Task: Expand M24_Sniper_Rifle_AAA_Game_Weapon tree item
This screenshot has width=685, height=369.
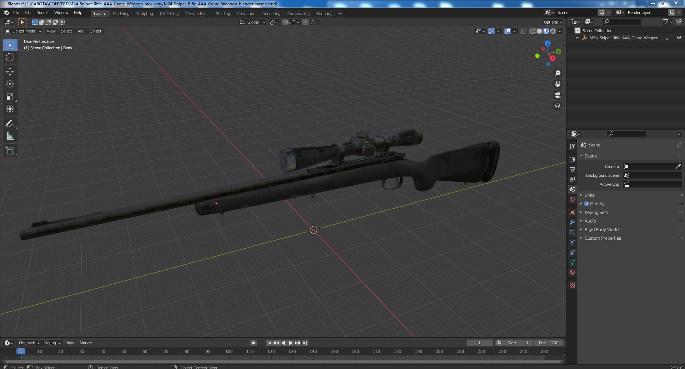Action: tap(578, 38)
